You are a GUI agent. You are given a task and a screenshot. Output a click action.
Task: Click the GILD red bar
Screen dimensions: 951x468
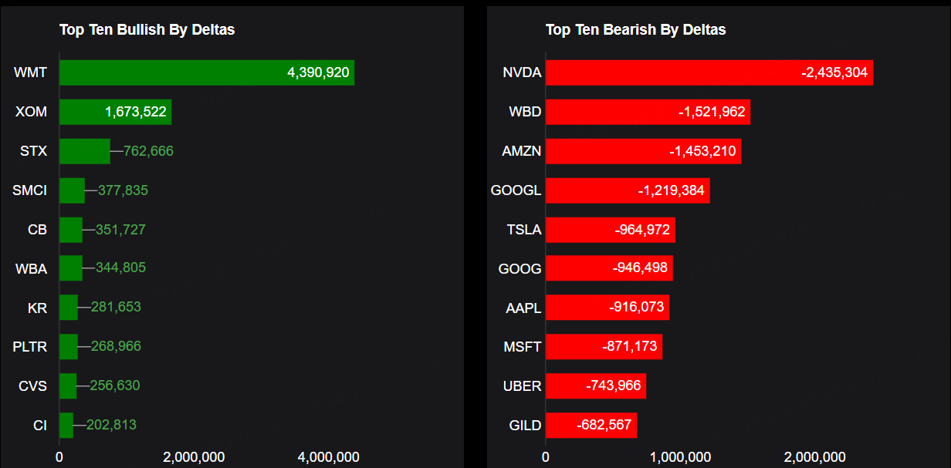[591, 425]
